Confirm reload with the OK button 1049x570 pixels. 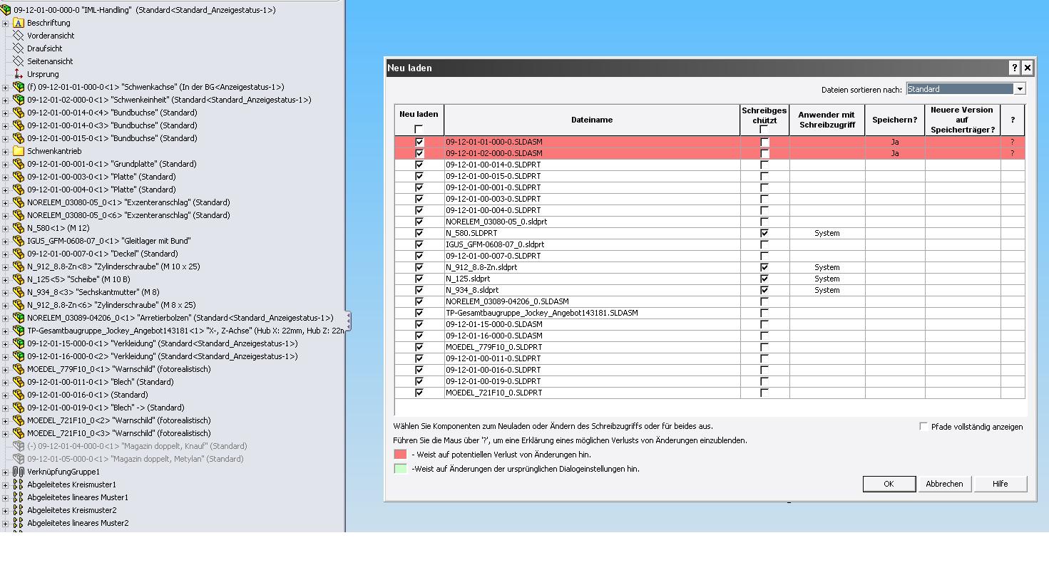(x=889, y=484)
